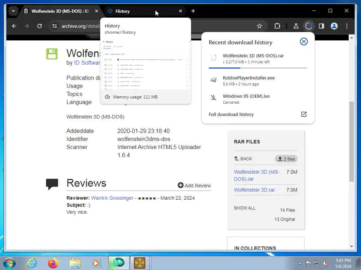Open the Chrome profile avatar
Image resolution: width=361 pixels, height=270 pixels.
coord(334,26)
